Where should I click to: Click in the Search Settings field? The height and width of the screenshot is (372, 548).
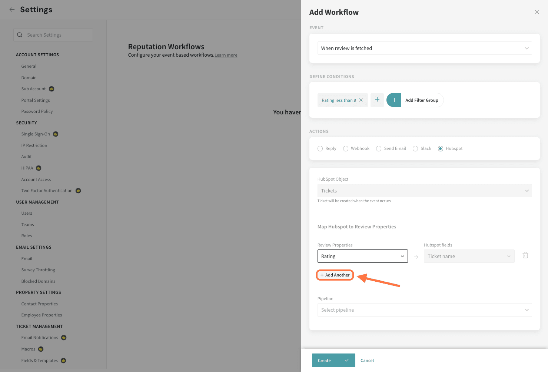pos(56,35)
